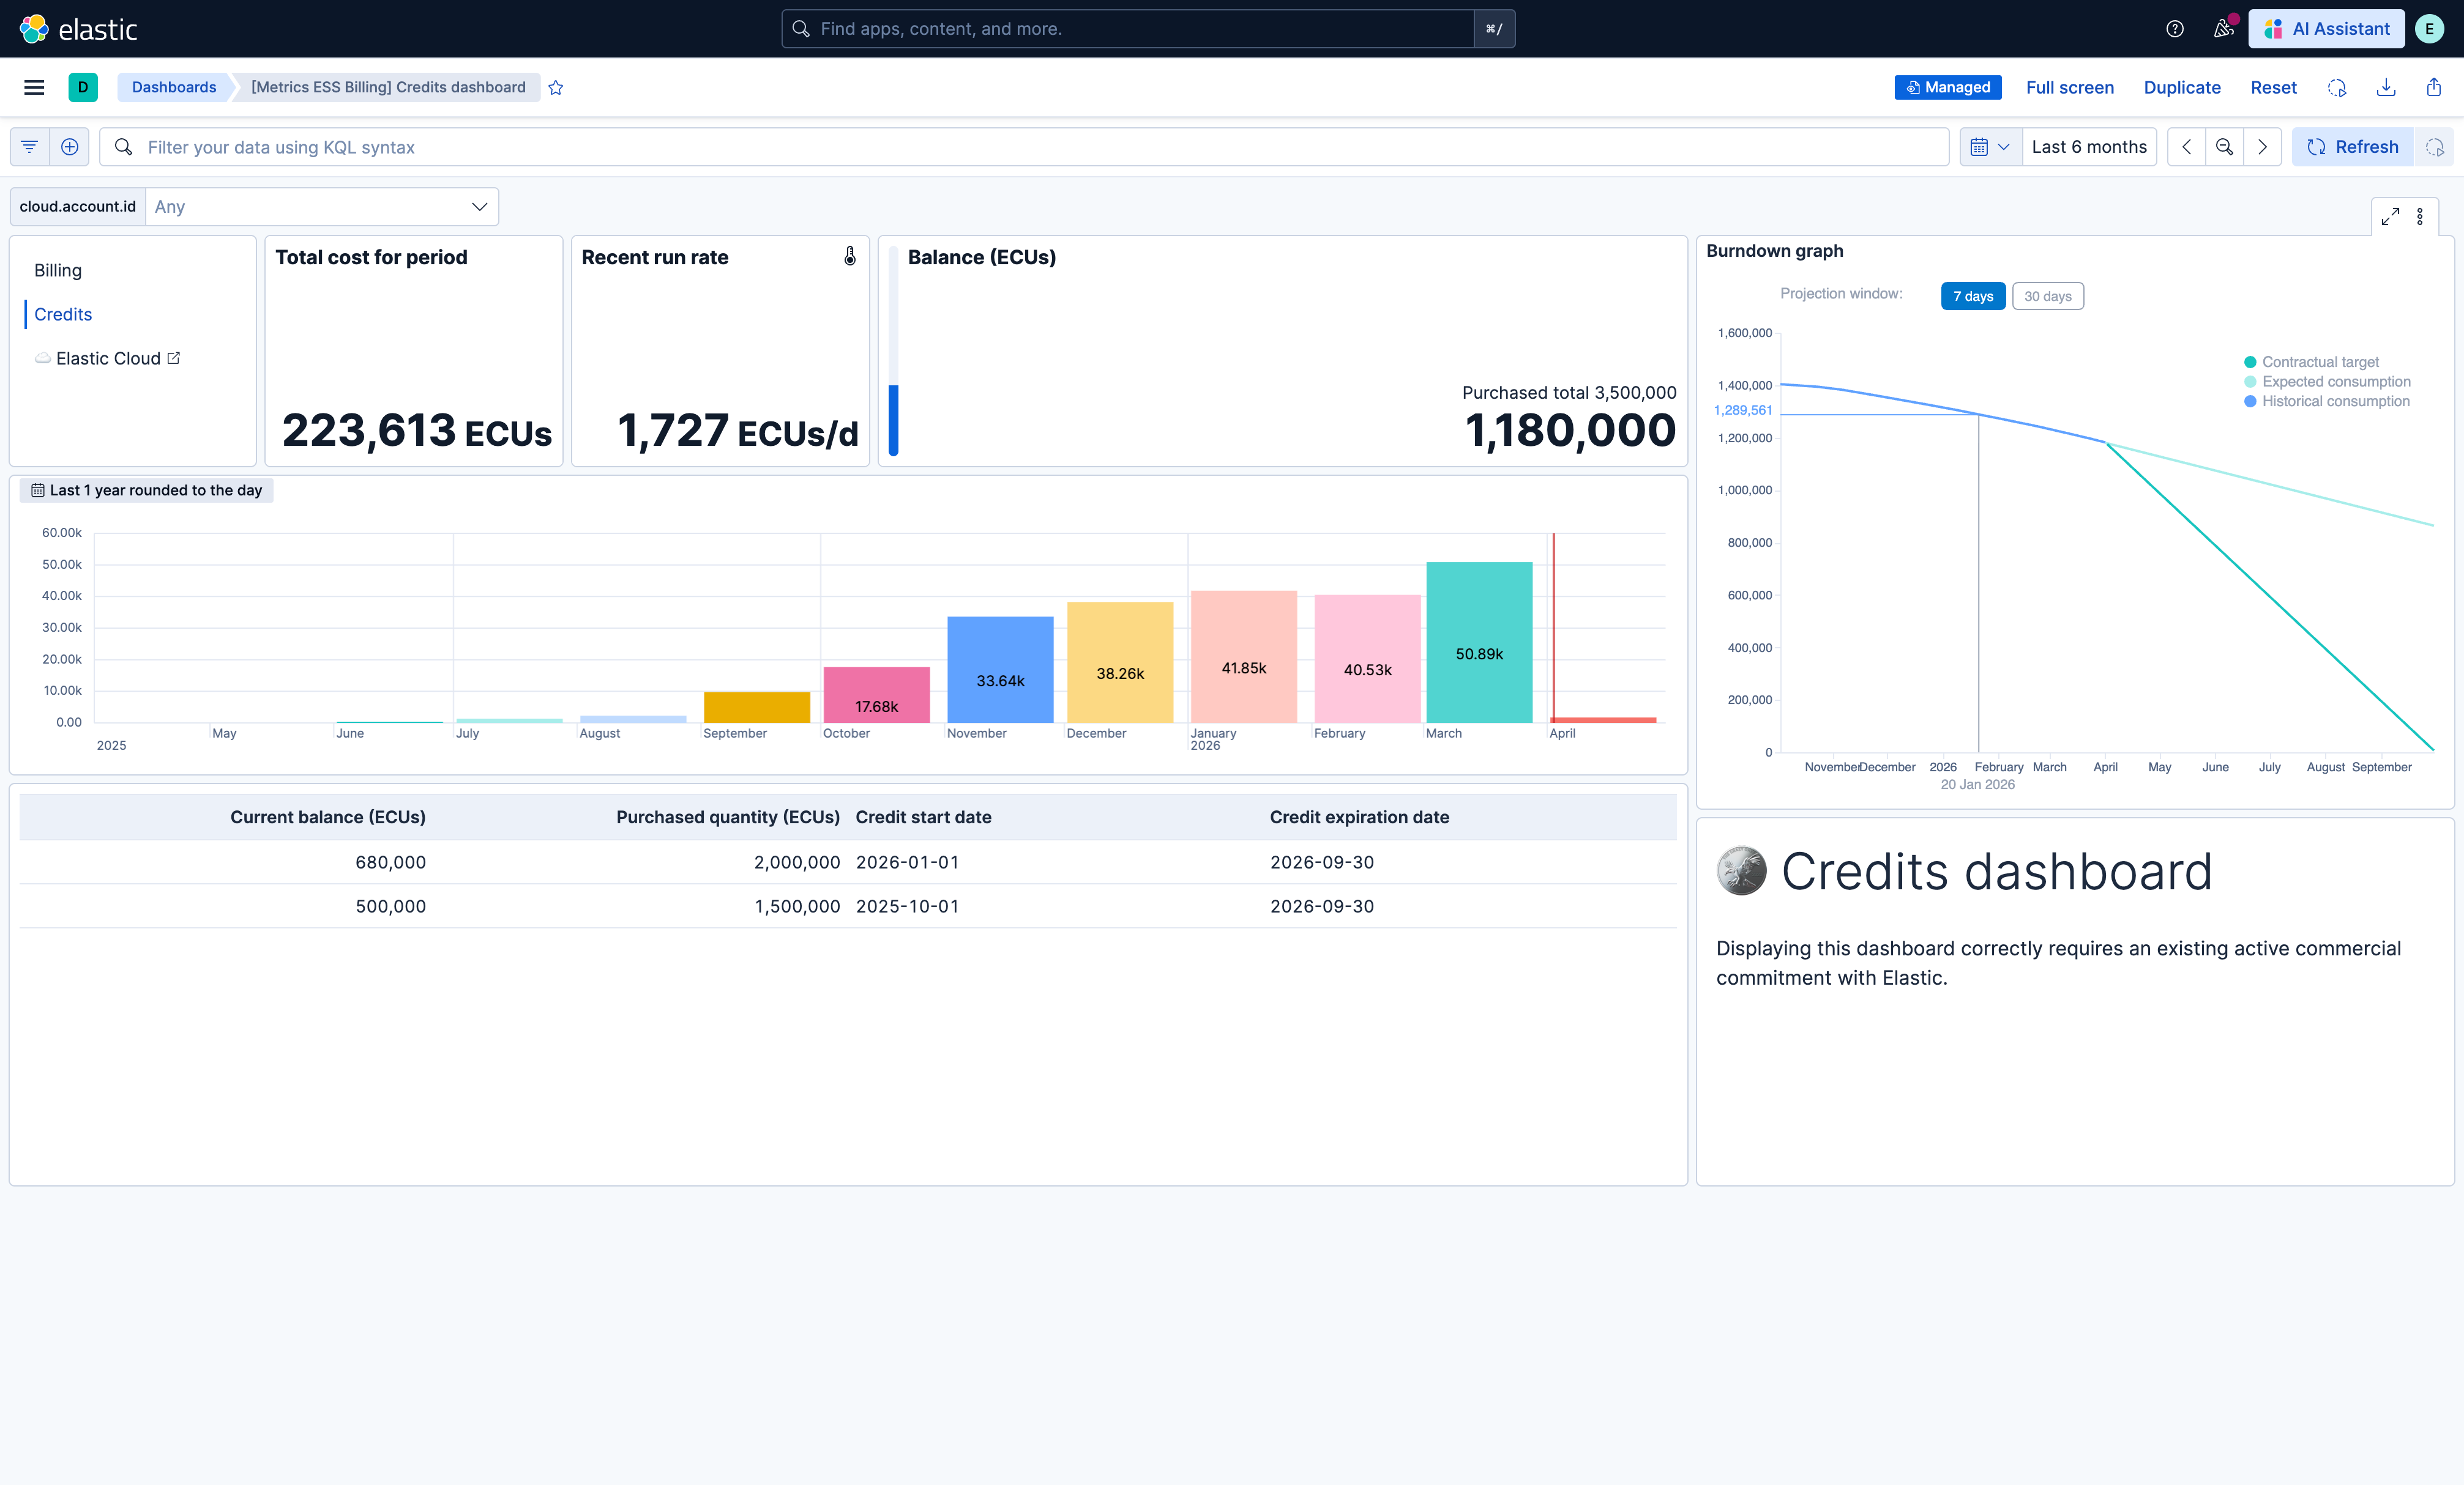
Task: Click the March 50.89k teal bar
Action: (x=1479, y=643)
